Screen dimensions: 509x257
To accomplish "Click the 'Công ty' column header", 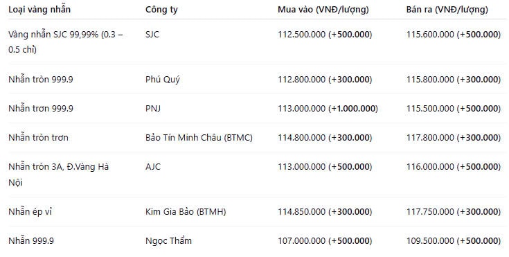I will [161, 10].
